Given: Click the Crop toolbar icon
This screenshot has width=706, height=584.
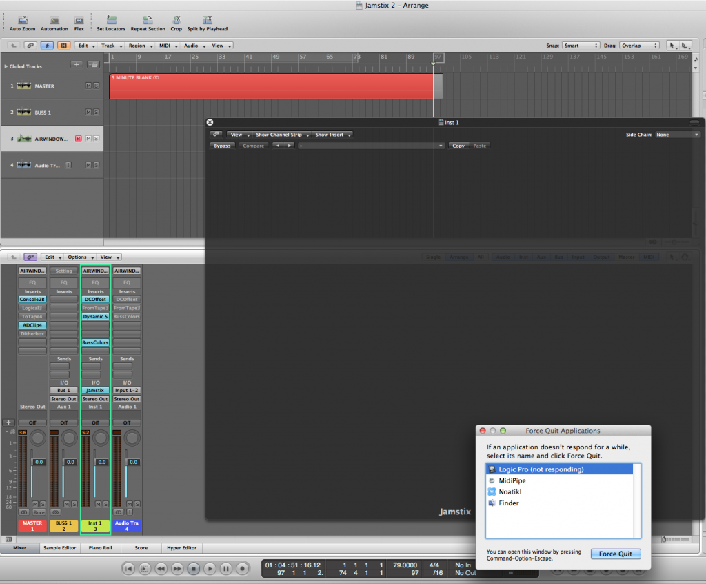Looking at the screenshot, I should click(176, 21).
